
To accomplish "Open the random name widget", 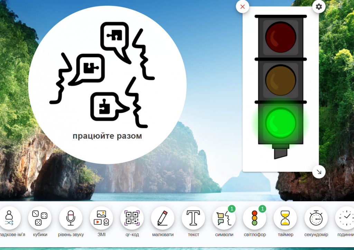I will 9,218.
